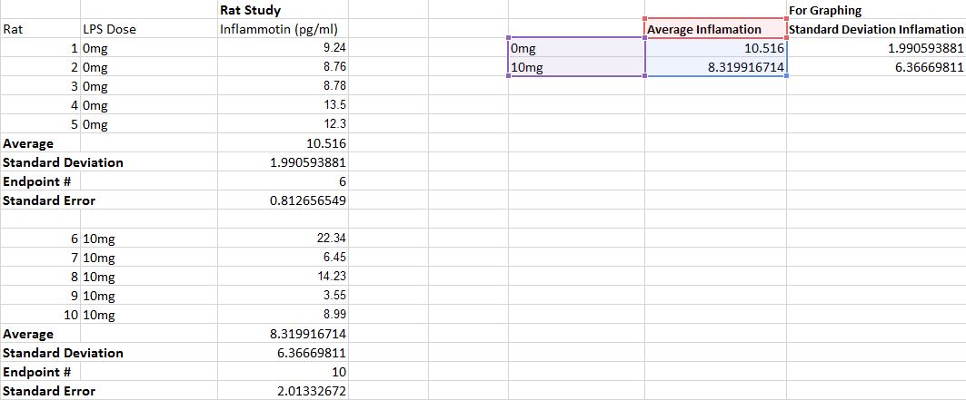Select the "Inflammotin (pg/ml)" header cell
This screenshot has height=400, width=966.
coord(282,29)
